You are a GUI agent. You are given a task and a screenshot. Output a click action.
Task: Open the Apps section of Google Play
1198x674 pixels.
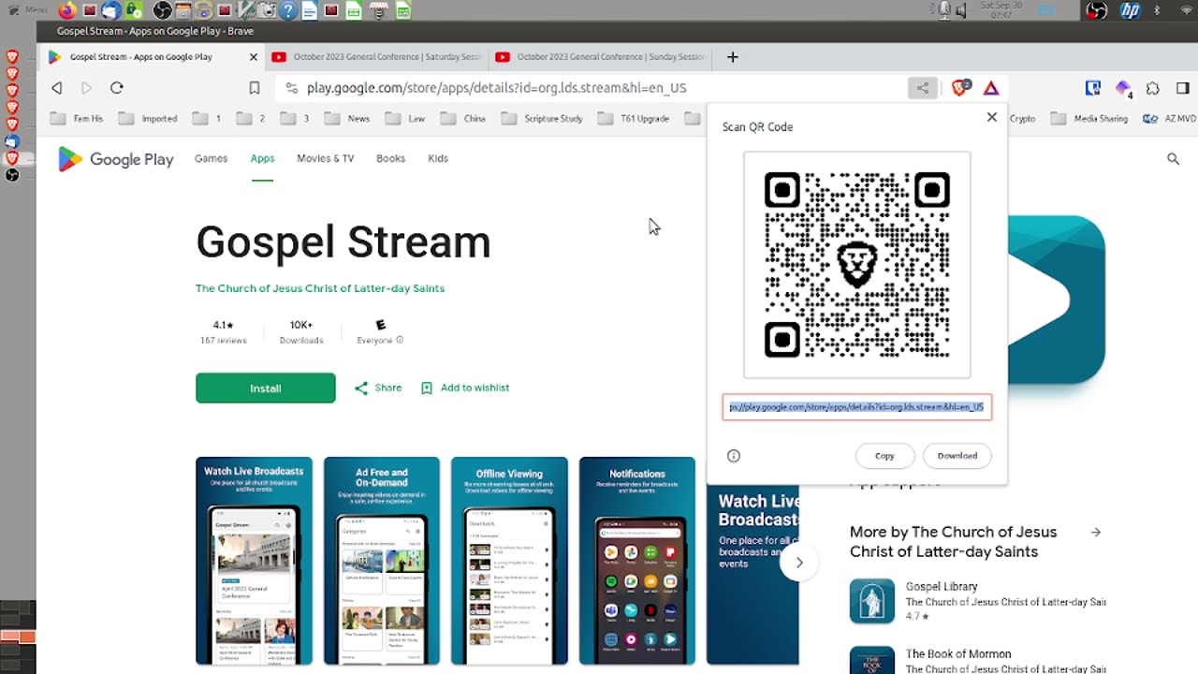pyautogui.click(x=262, y=158)
